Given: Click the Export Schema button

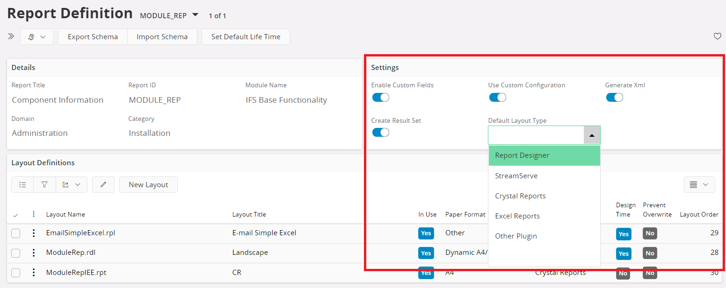Looking at the screenshot, I should (93, 37).
